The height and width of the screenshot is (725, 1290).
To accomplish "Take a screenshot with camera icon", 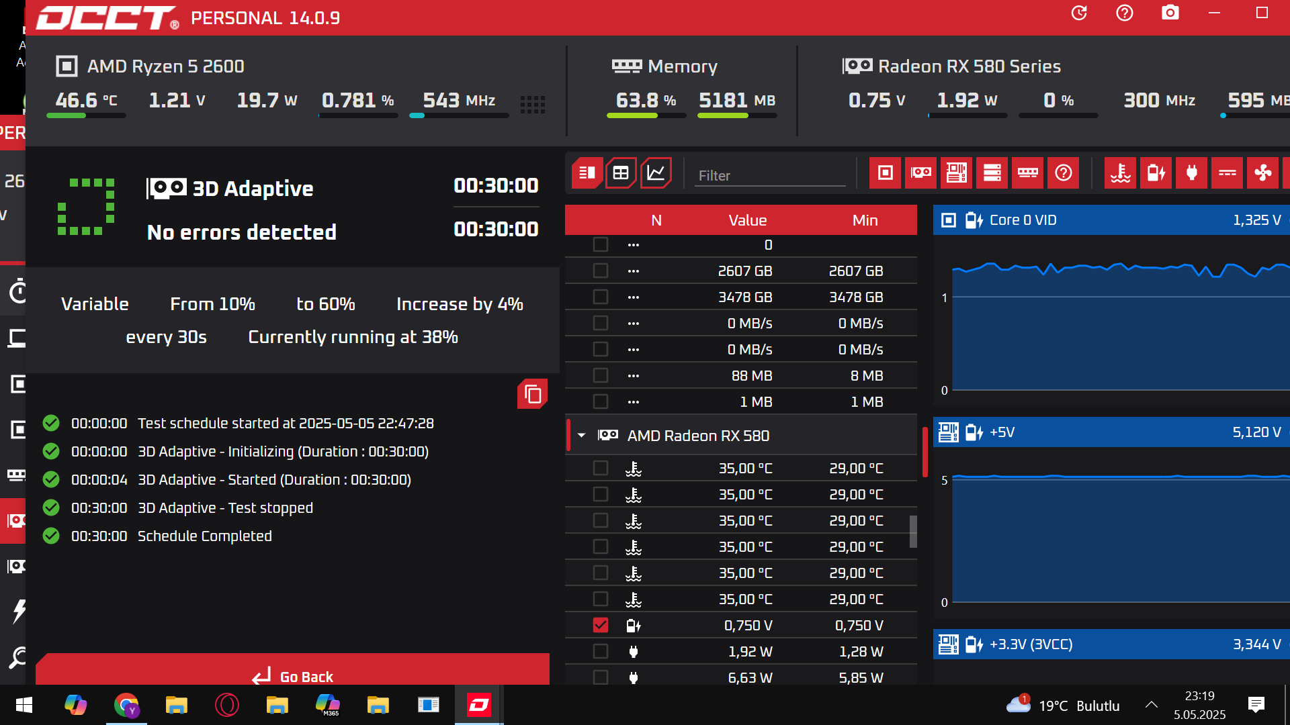I will point(1170,13).
